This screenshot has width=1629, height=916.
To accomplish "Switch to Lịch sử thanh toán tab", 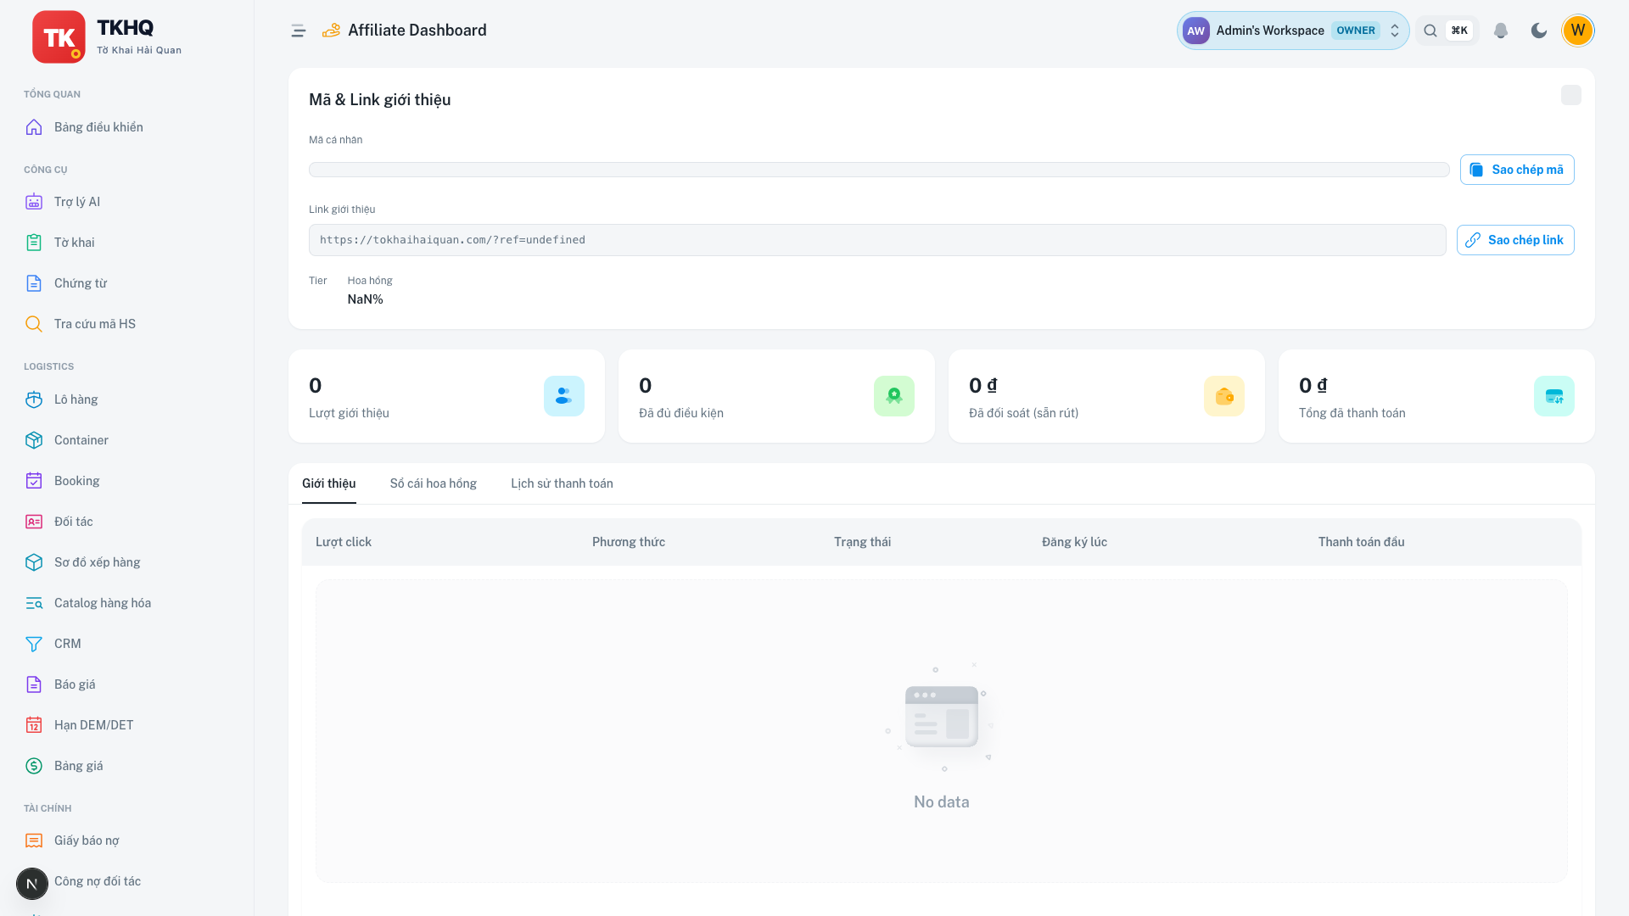I will pos(562,483).
